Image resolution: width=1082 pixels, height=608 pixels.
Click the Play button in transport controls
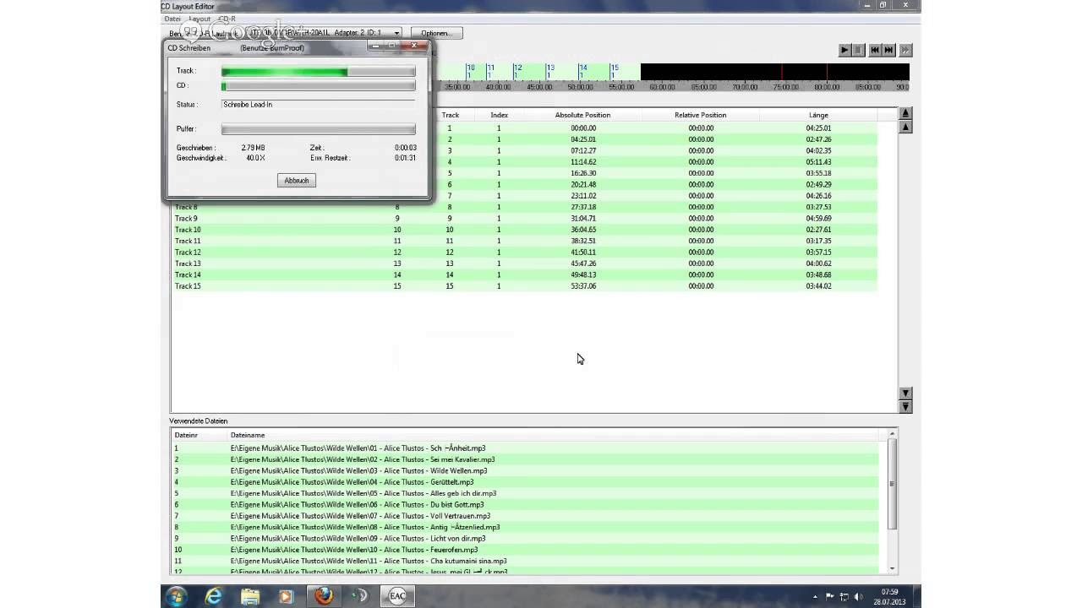844,50
